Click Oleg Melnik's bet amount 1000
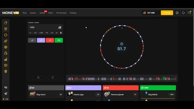194x109 pixels. click(x=172, y=94)
